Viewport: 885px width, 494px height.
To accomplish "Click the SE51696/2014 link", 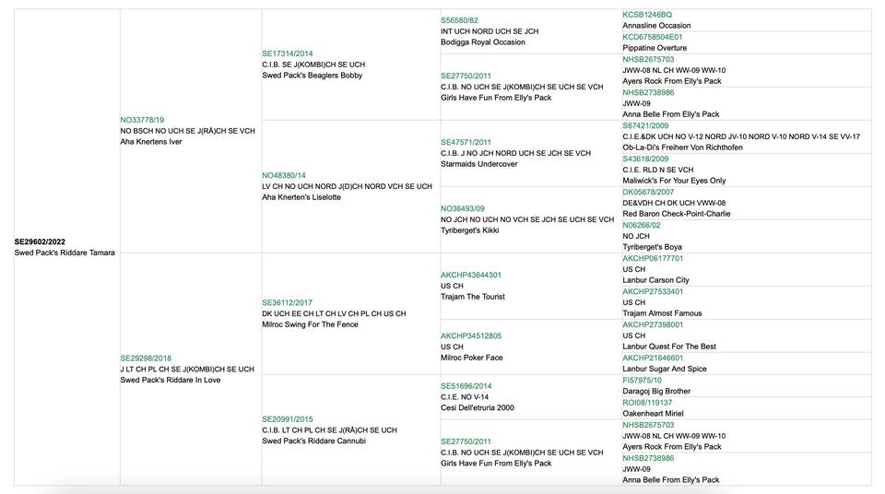I will (466, 386).
